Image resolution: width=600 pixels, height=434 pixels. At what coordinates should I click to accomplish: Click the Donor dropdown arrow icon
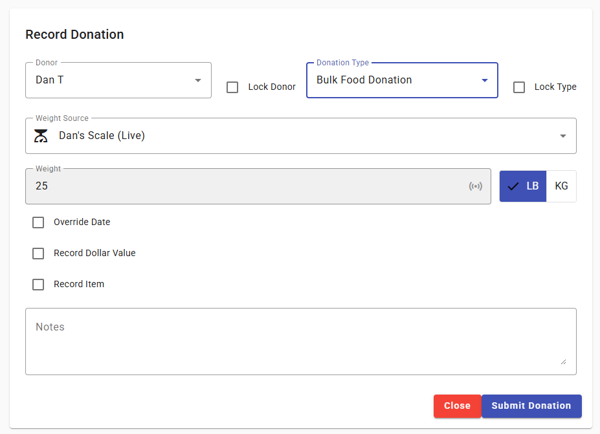click(x=197, y=80)
